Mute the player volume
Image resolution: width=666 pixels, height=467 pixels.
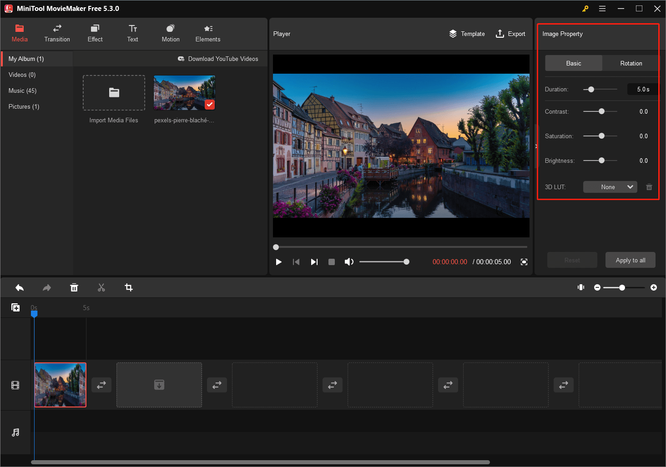point(349,262)
